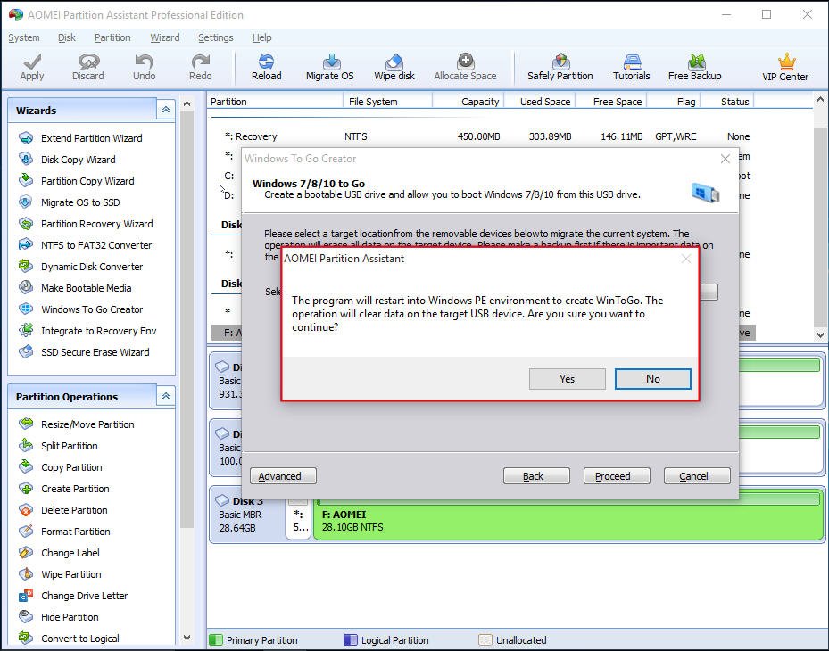Choose Convert to Logical operation
Image resolution: width=829 pixels, height=651 pixels.
(69, 639)
